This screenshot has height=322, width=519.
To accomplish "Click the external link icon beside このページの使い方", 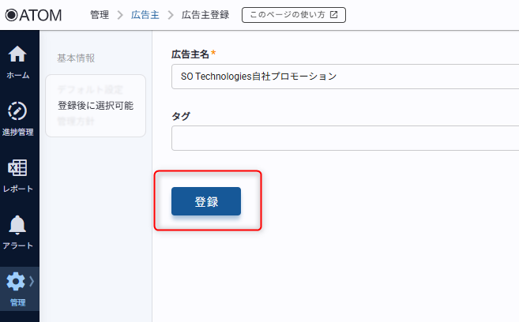I will 333,15.
